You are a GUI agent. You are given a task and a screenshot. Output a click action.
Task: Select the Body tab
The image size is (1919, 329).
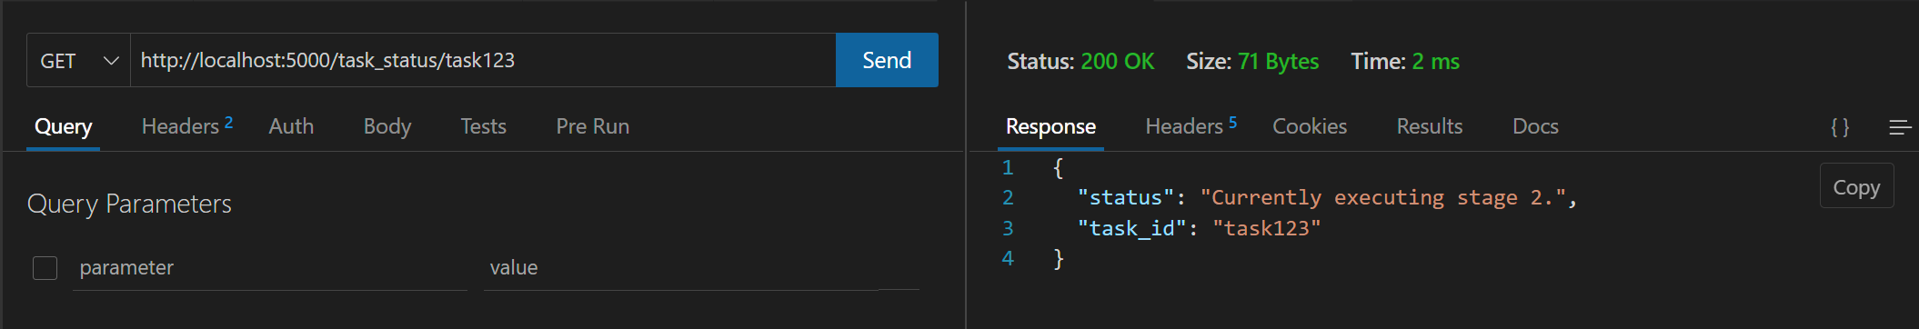coord(387,126)
